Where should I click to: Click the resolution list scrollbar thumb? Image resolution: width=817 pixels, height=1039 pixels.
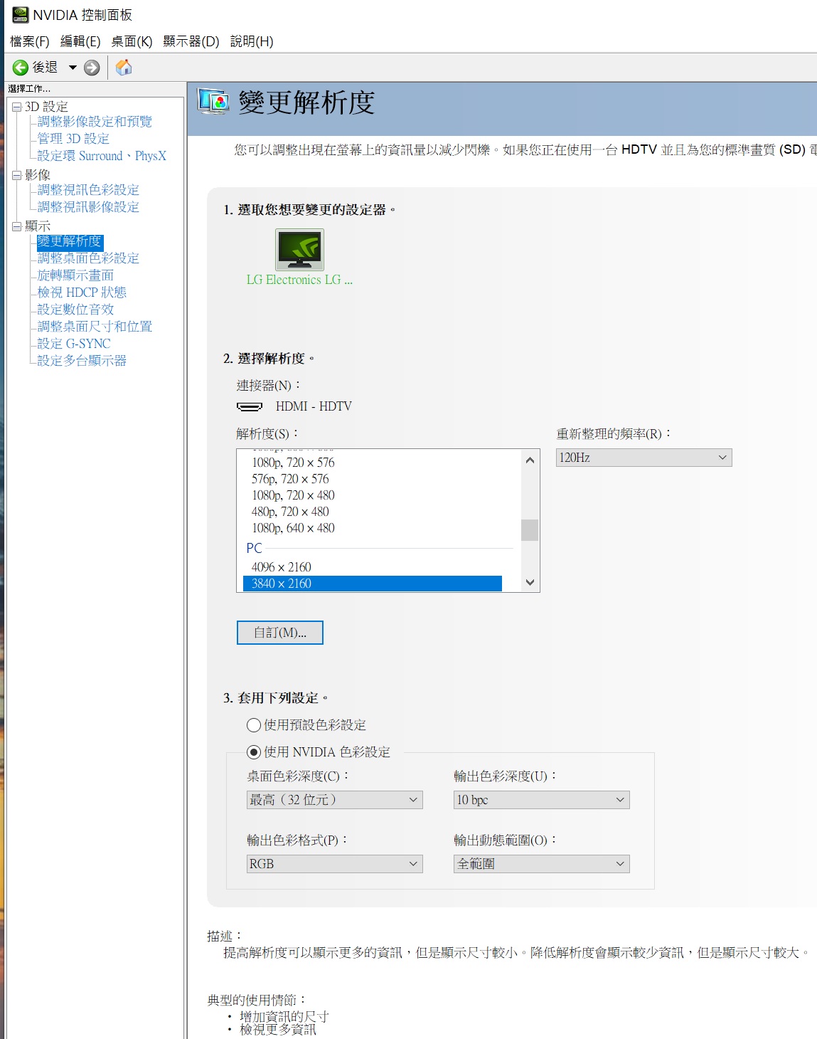coord(530,530)
